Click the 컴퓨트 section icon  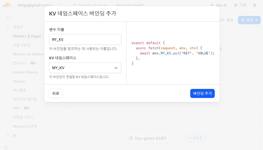tap(8, 27)
